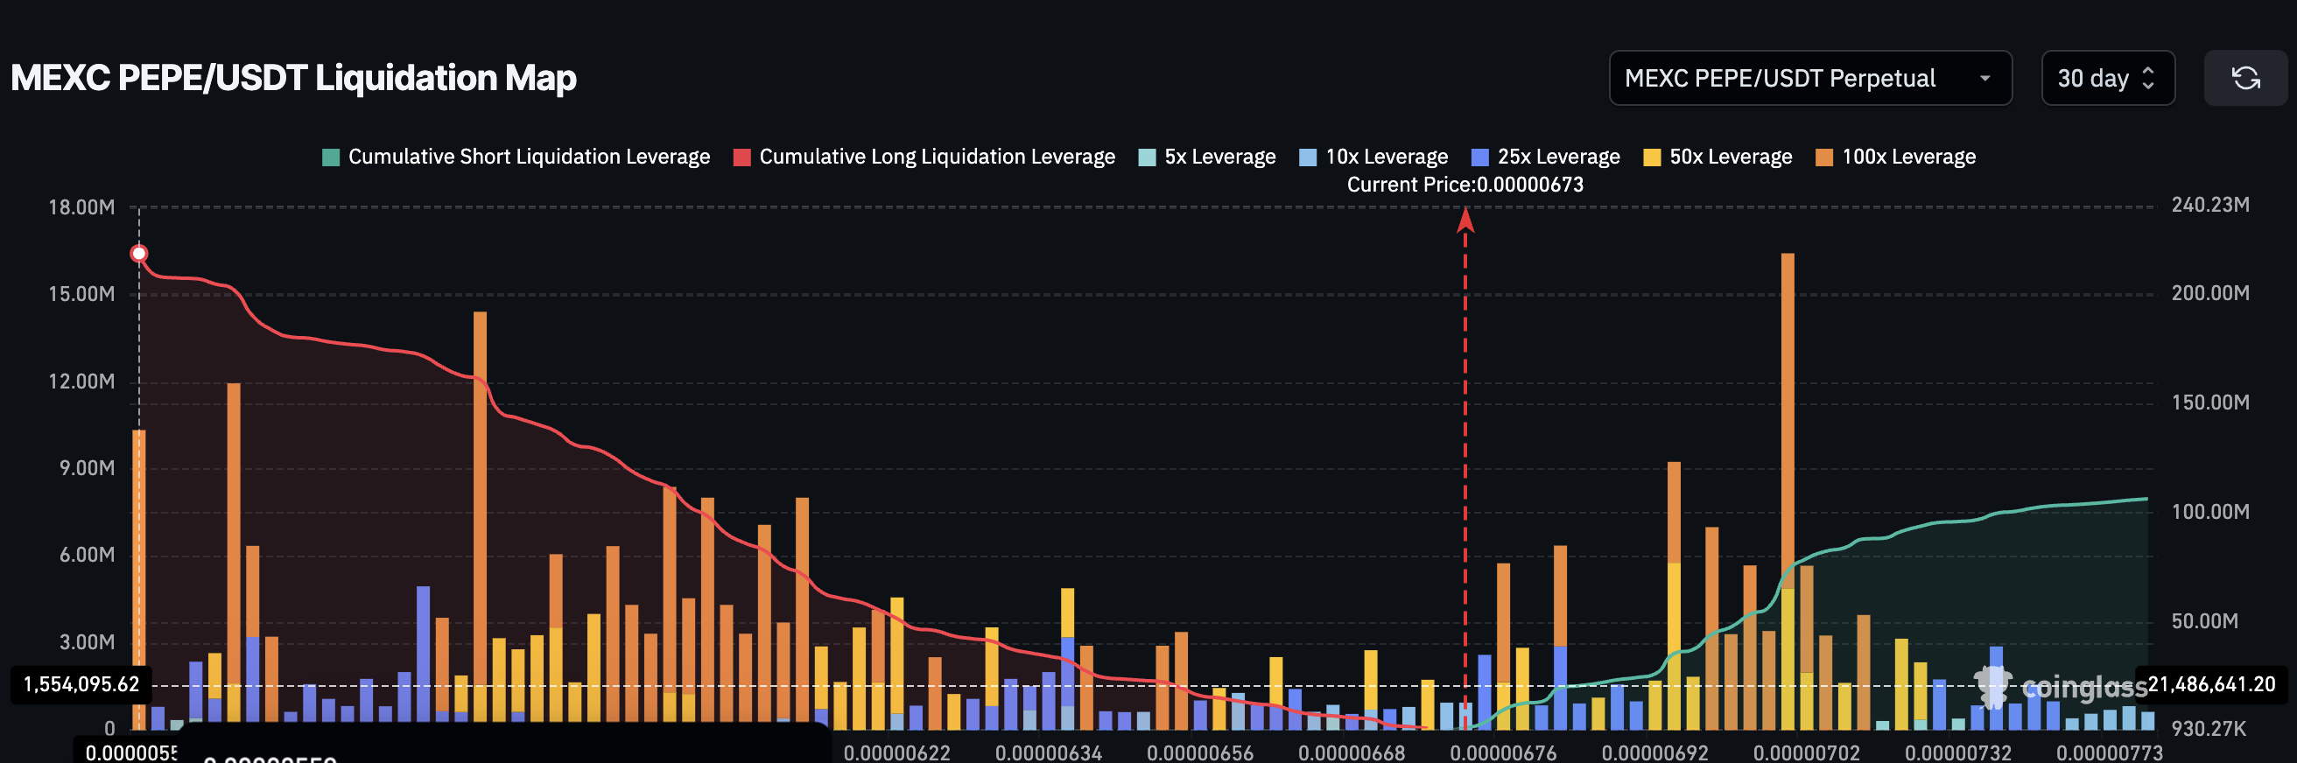Click the 1,554,095.62 left axis tooltip
The height and width of the screenshot is (763, 2297).
(x=81, y=684)
